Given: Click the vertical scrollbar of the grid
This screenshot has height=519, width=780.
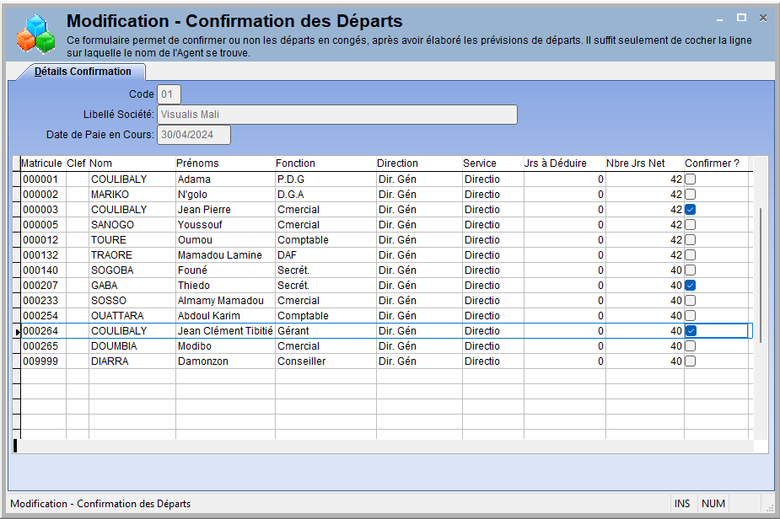Looking at the screenshot, I should tap(760, 274).
